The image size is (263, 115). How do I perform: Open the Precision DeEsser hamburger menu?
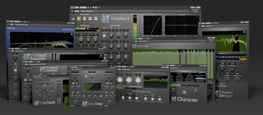200,26
